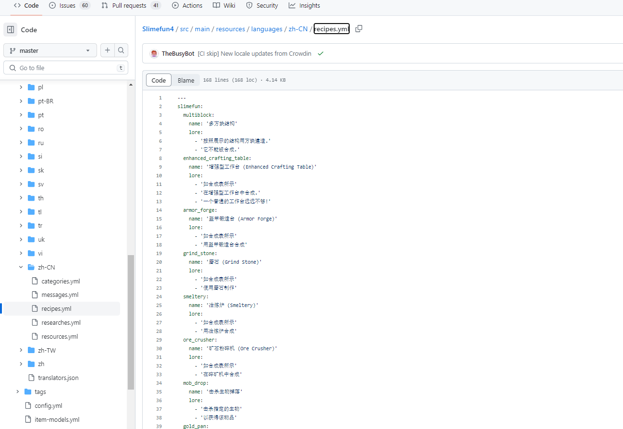Viewport: 623px width, 429px height.
Task: Open the Slimefun4 repository breadcrumb link
Action: coord(158,28)
